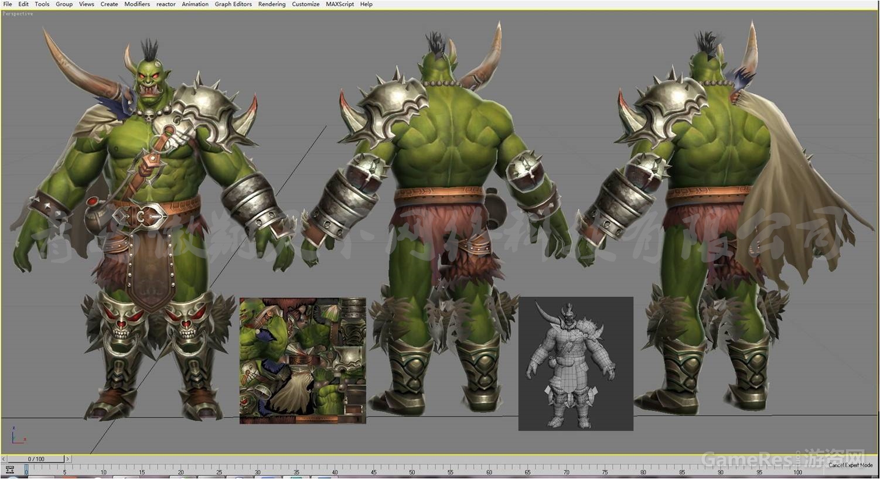Open the Rendering menu
Image resolution: width=880 pixels, height=479 pixels.
(272, 4)
